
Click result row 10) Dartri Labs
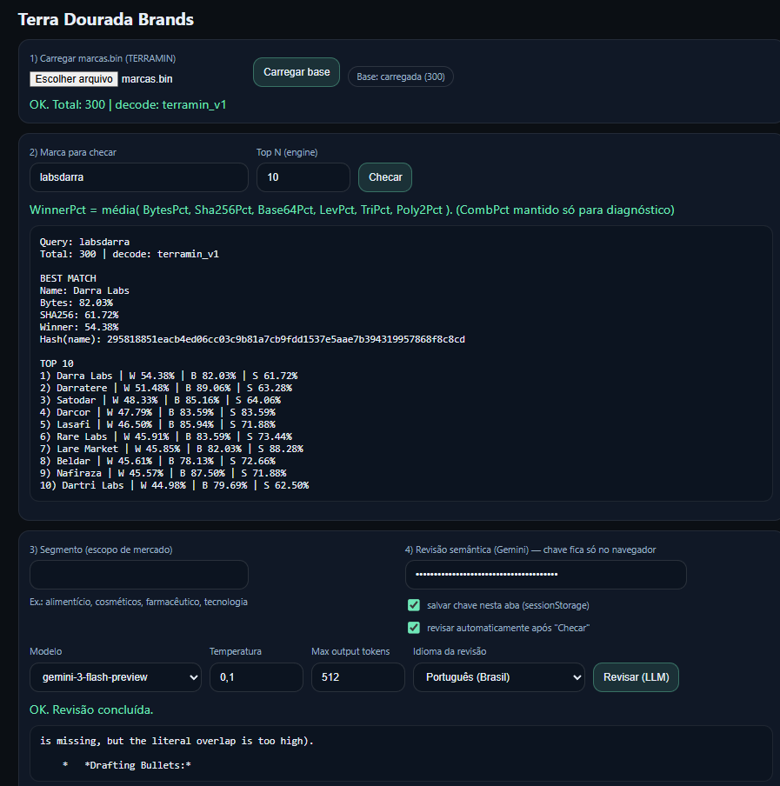point(175,485)
